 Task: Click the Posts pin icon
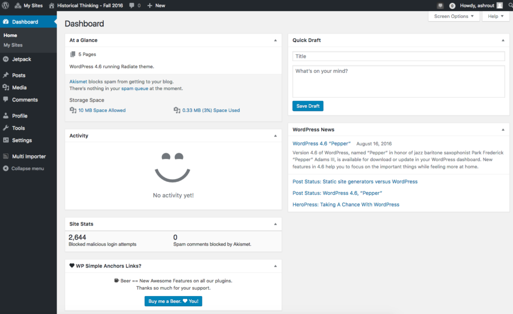coord(6,75)
